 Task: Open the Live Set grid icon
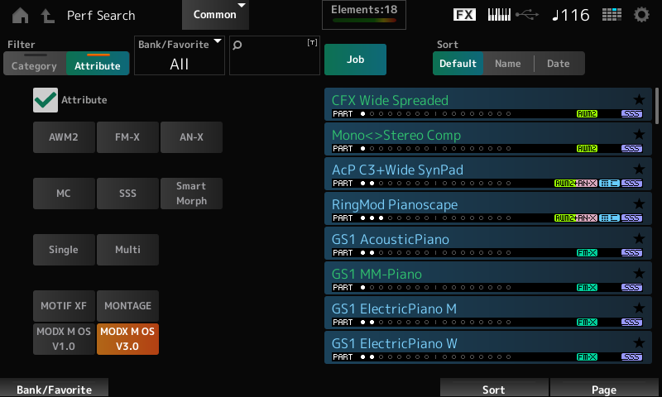point(612,15)
